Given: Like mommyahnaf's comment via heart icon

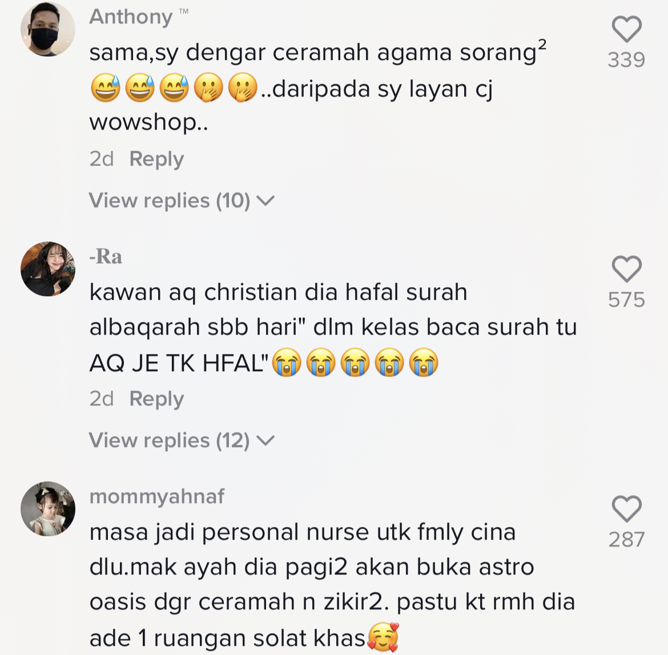Looking at the screenshot, I should [627, 509].
